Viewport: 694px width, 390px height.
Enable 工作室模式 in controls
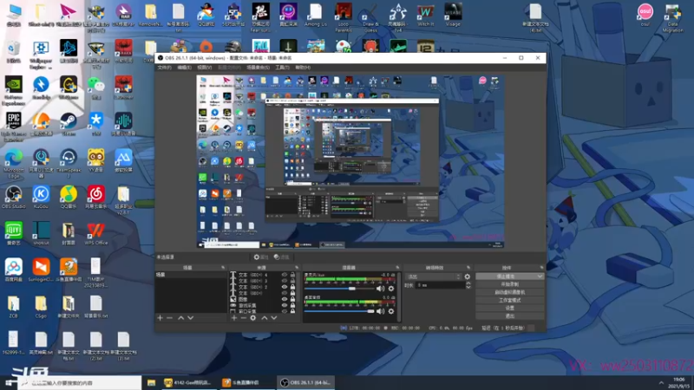(509, 300)
